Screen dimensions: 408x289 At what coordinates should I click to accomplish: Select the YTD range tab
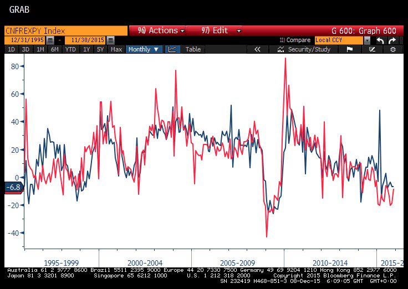[x=70, y=49]
